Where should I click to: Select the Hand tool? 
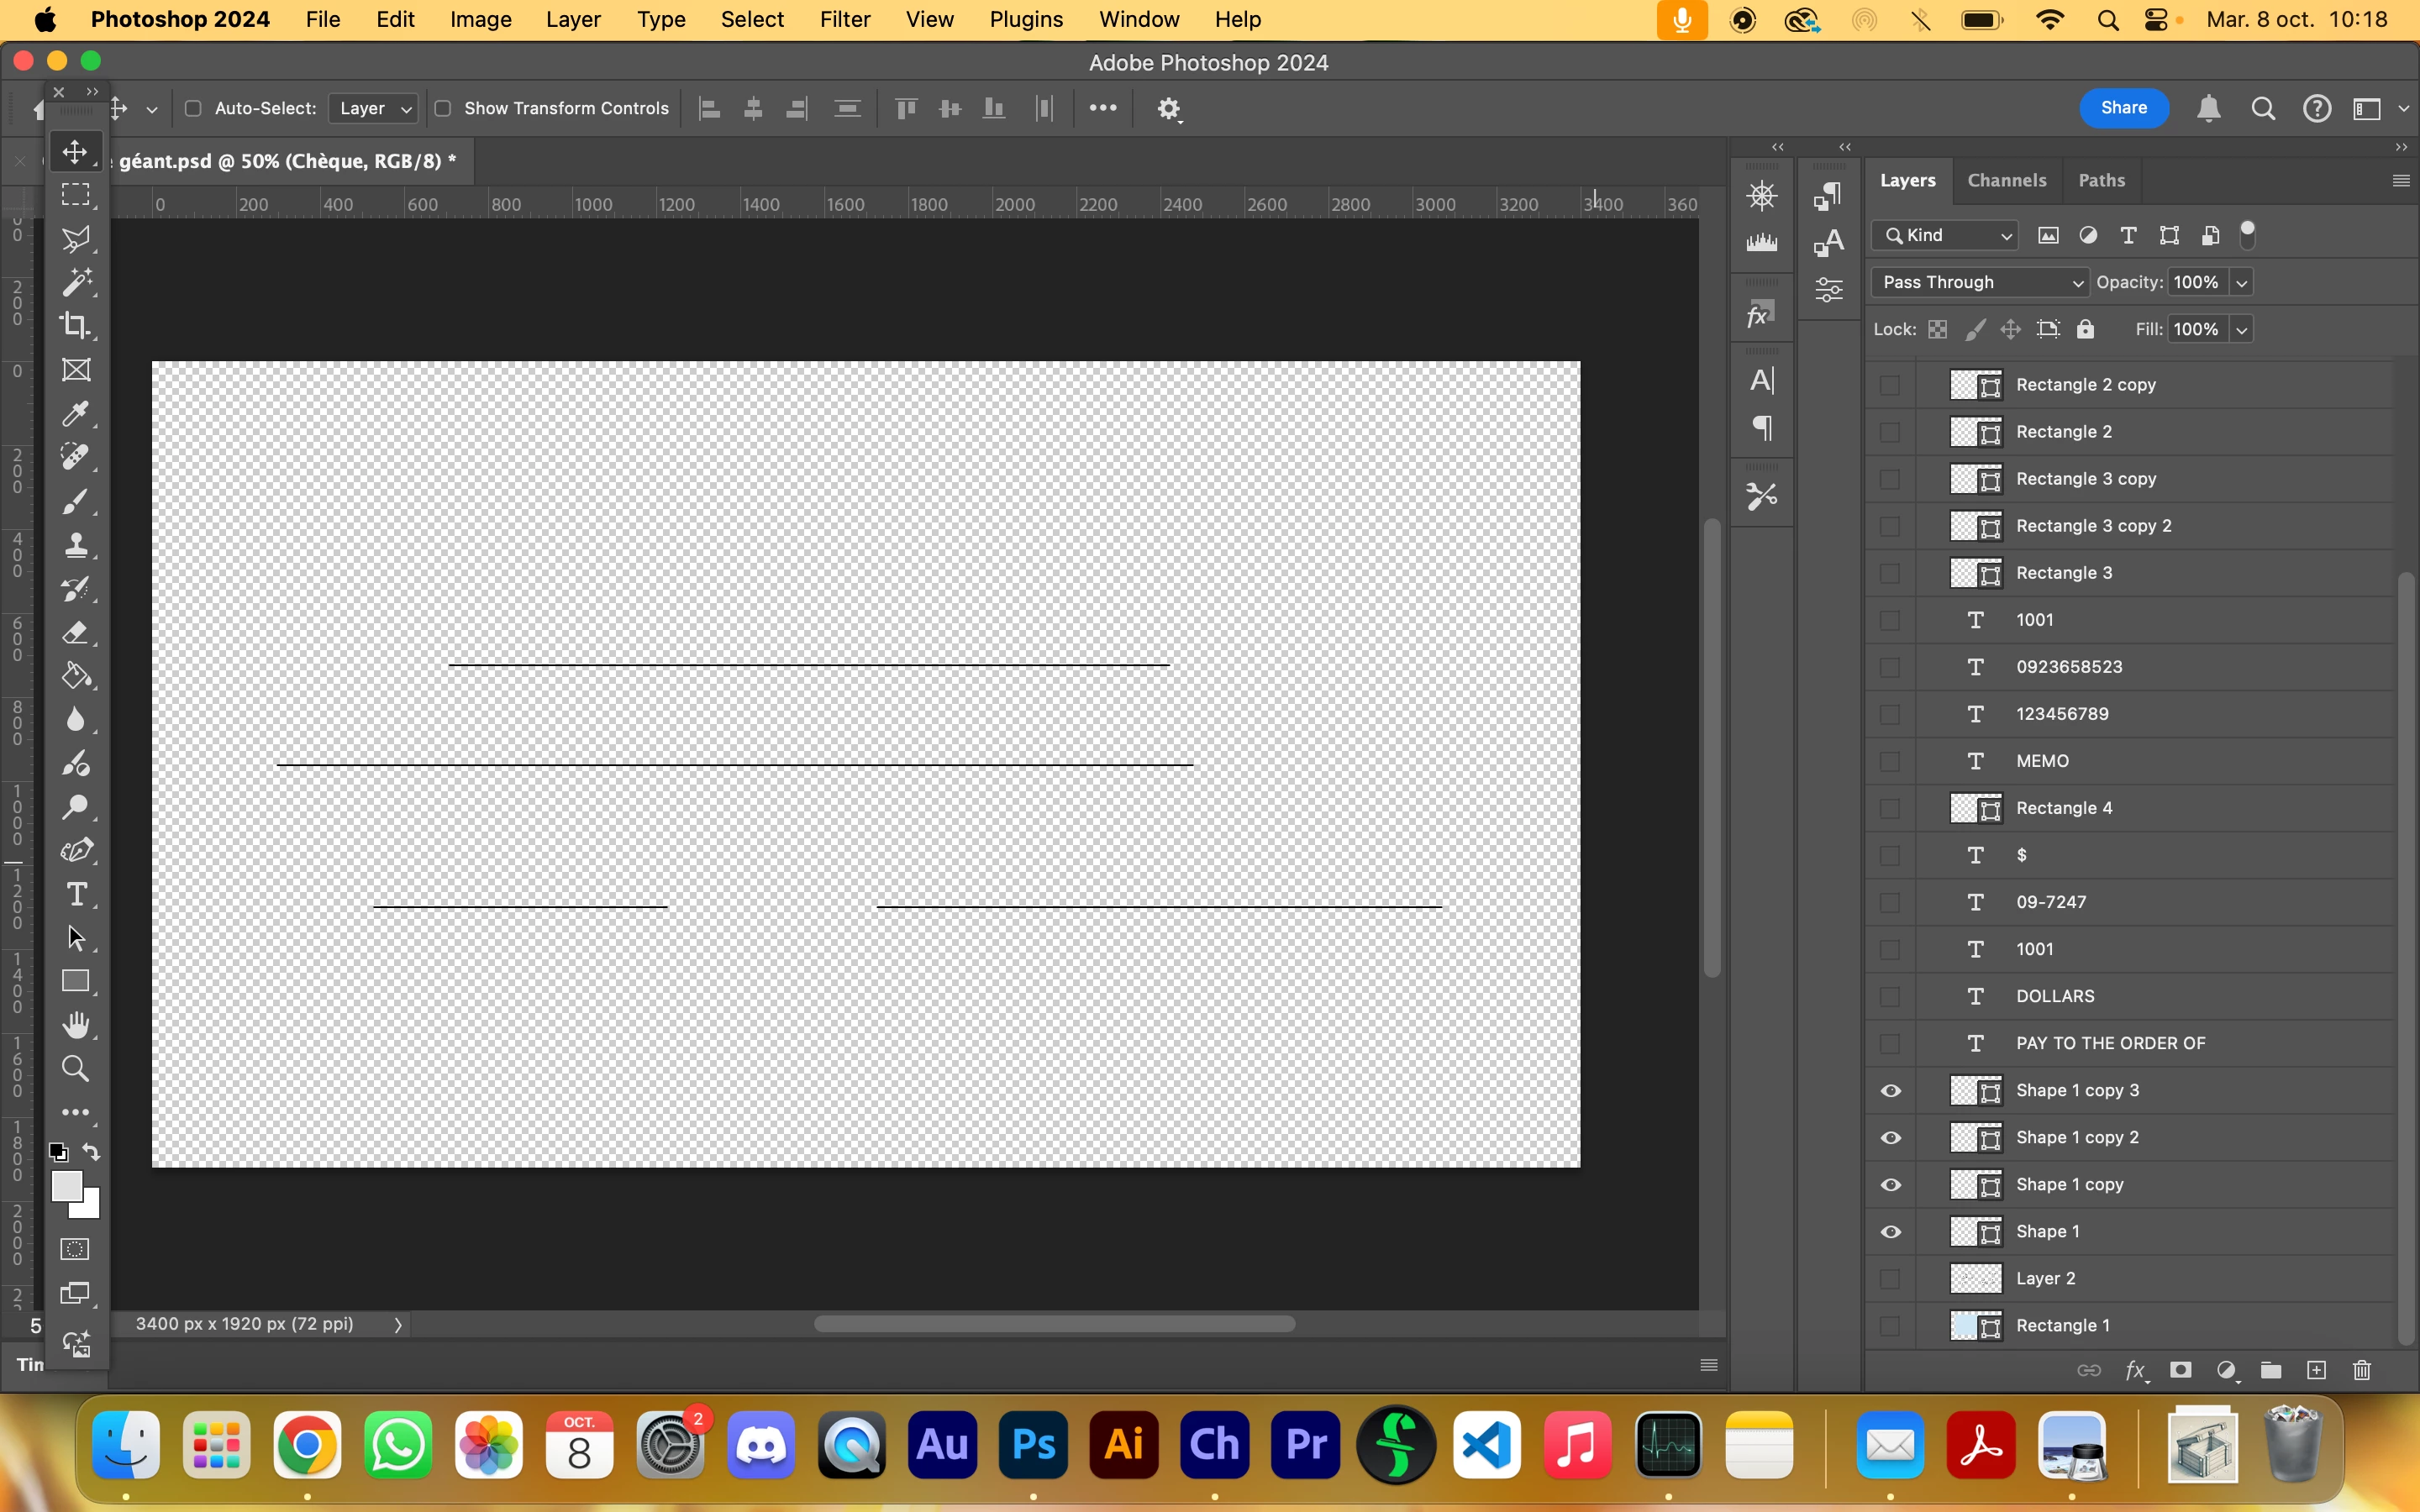(75, 1025)
